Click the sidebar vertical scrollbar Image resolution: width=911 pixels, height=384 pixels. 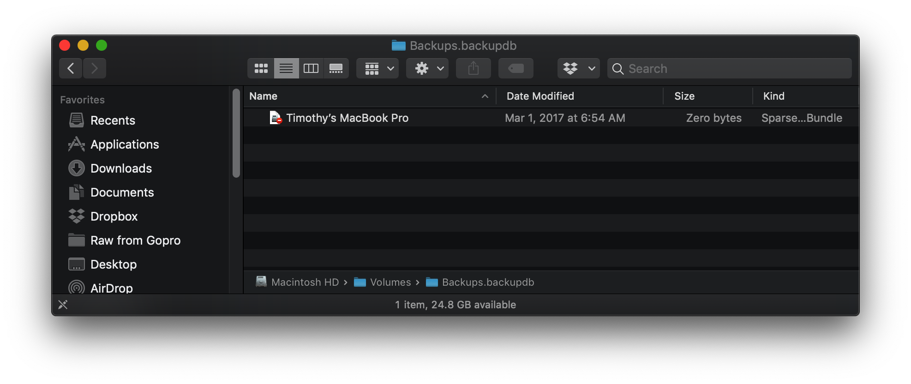pyautogui.click(x=236, y=133)
